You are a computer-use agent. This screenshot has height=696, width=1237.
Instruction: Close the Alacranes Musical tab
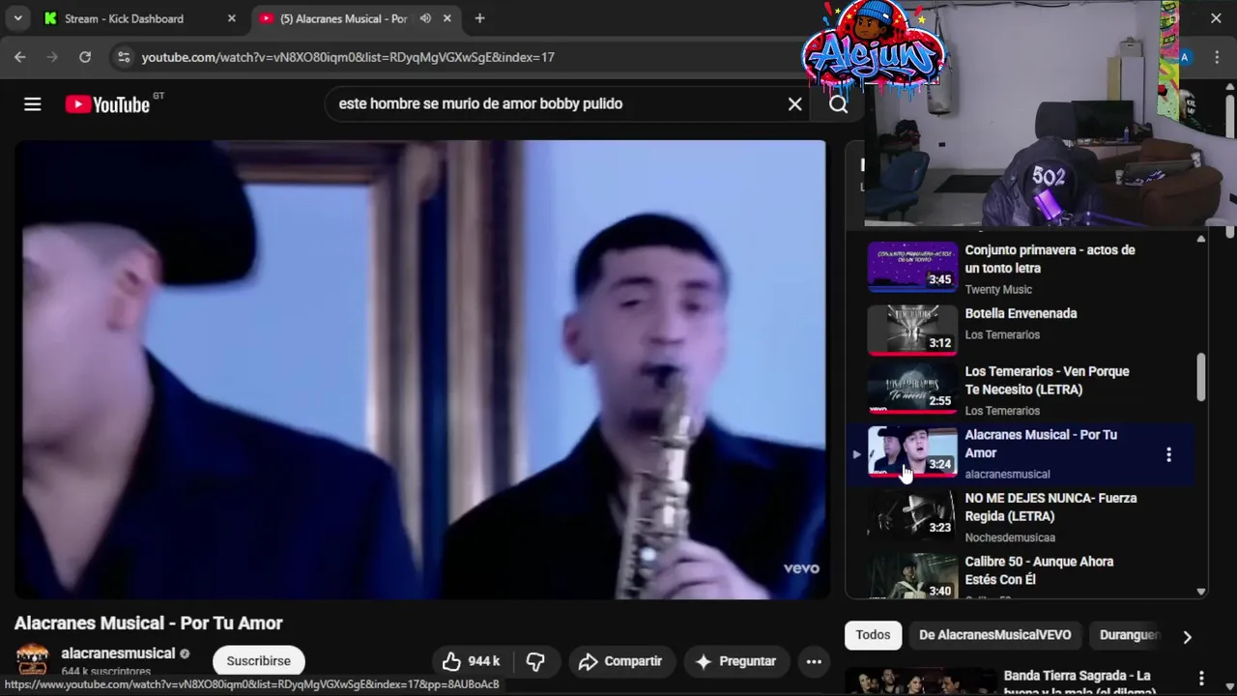point(446,18)
